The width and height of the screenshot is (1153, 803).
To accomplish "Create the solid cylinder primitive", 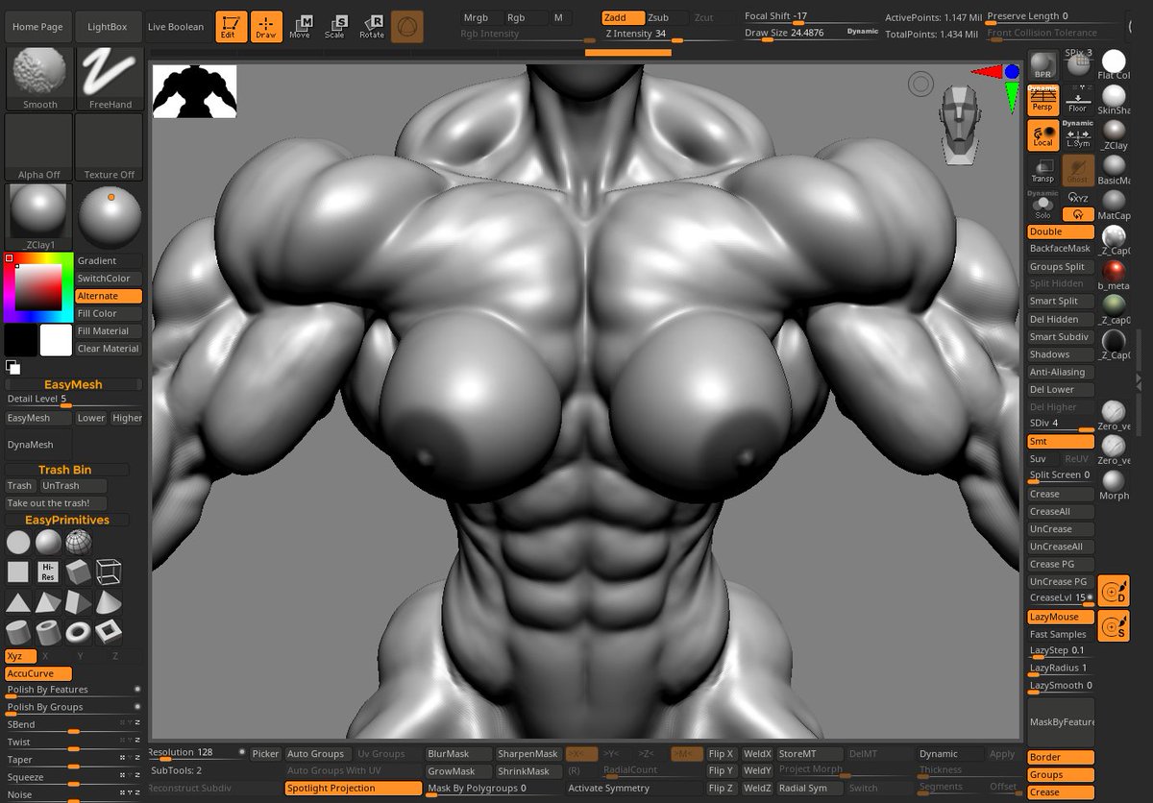I will click(x=18, y=632).
